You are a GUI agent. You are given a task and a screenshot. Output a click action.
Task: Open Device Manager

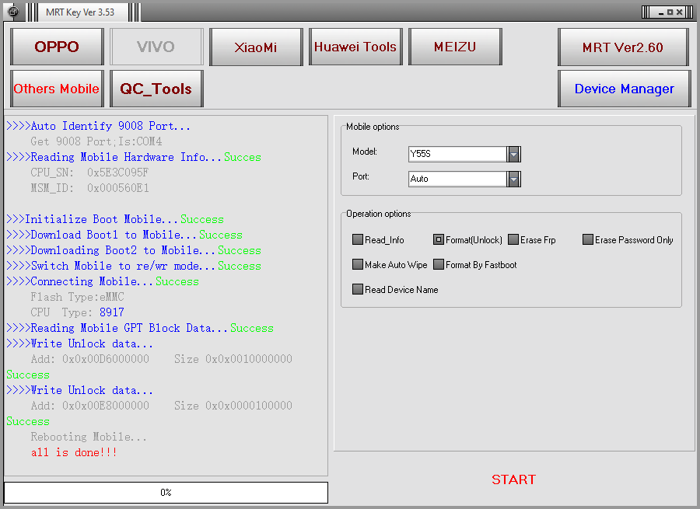coord(624,89)
